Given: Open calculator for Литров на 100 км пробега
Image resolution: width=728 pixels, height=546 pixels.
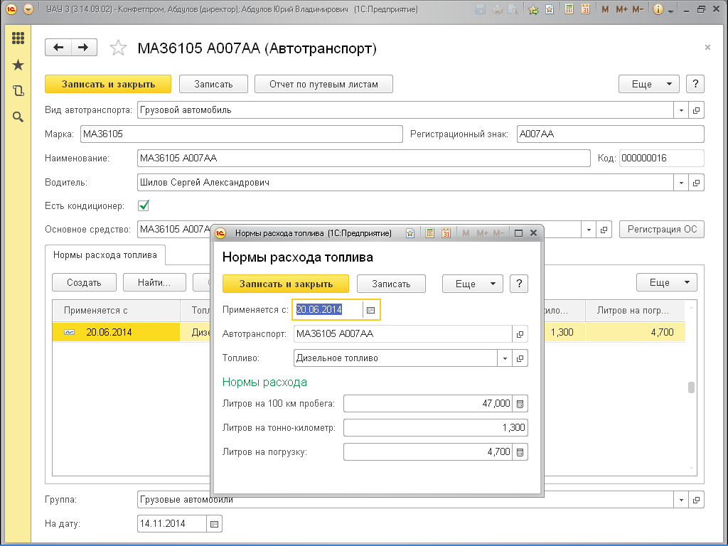Looking at the screenshot, I should (x=520, y=404).
